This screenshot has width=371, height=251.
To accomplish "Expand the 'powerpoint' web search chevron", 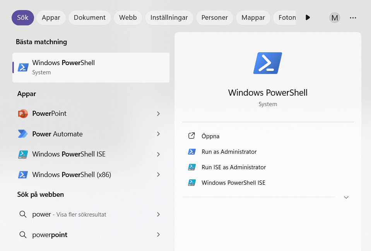I will click(158, 235).
